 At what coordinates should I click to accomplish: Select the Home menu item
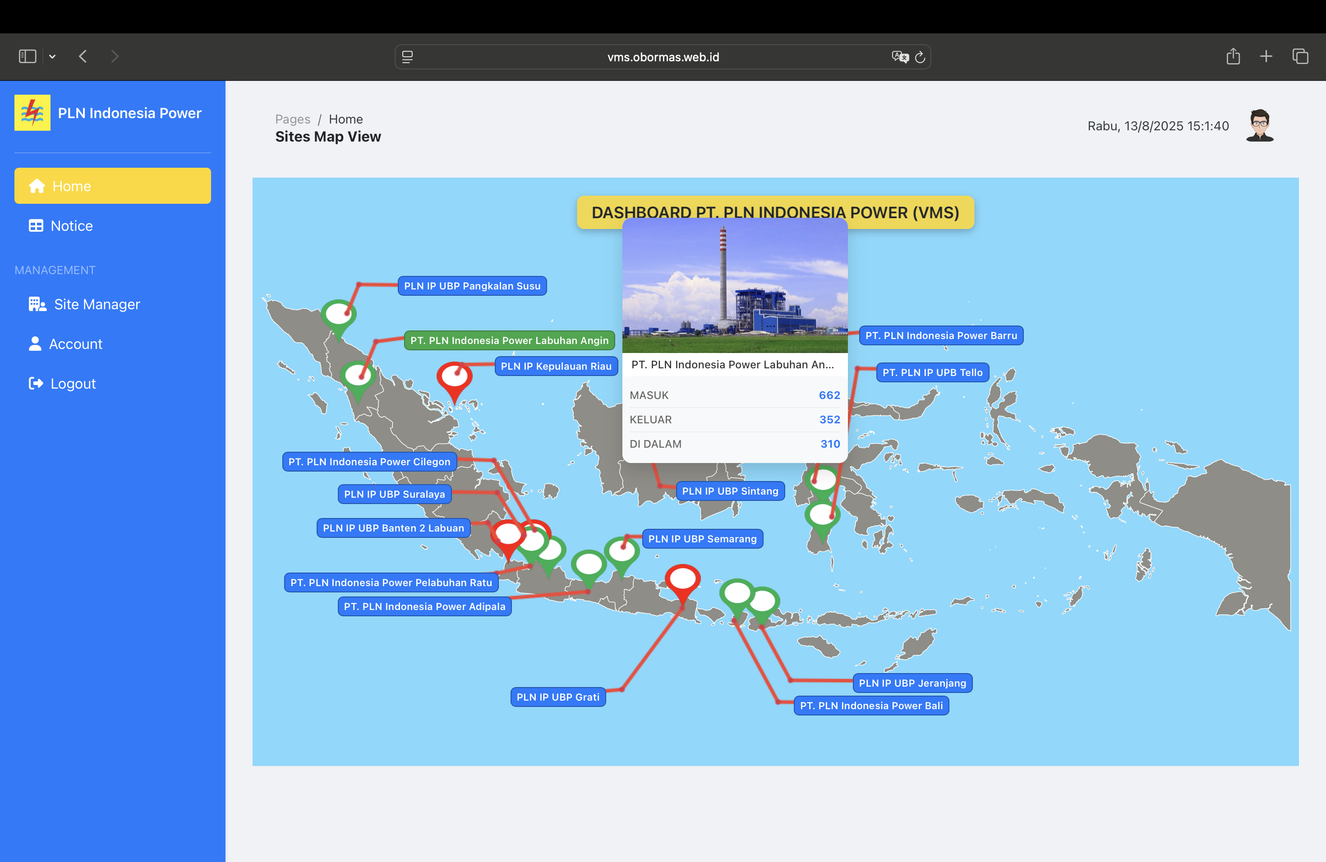tap(113, 185)
